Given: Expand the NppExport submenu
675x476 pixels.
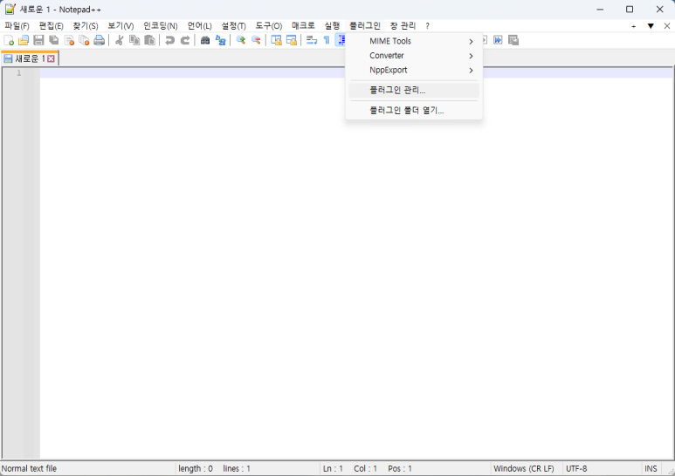Looking at the screenshot, I should 414,70.
